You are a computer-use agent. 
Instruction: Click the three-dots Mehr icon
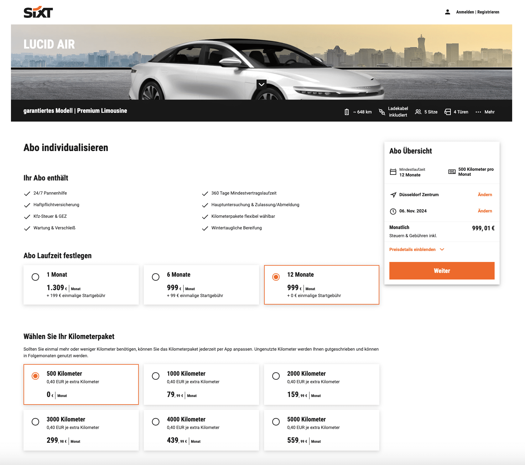478,112
